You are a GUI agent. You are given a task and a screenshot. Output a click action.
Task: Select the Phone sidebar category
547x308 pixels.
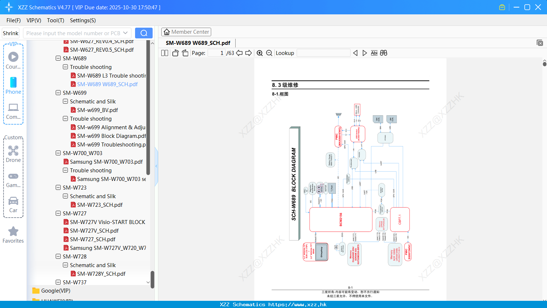pos(13,85)
